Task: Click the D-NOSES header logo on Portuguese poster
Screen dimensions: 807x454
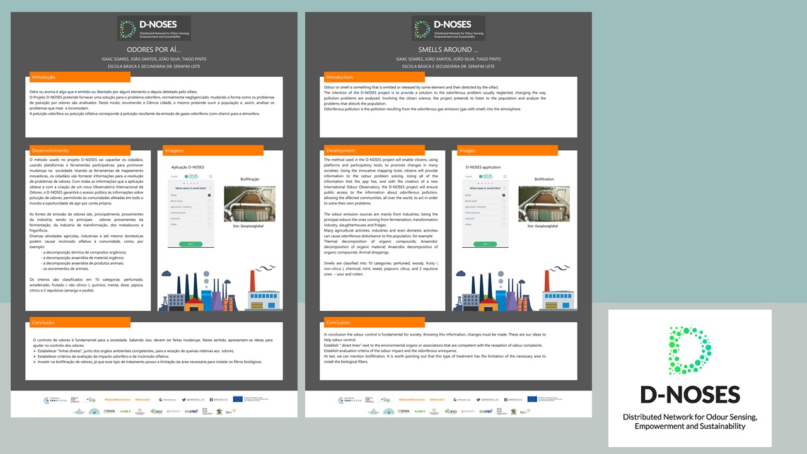Action: pyautogui.click(x=153, y=28)
